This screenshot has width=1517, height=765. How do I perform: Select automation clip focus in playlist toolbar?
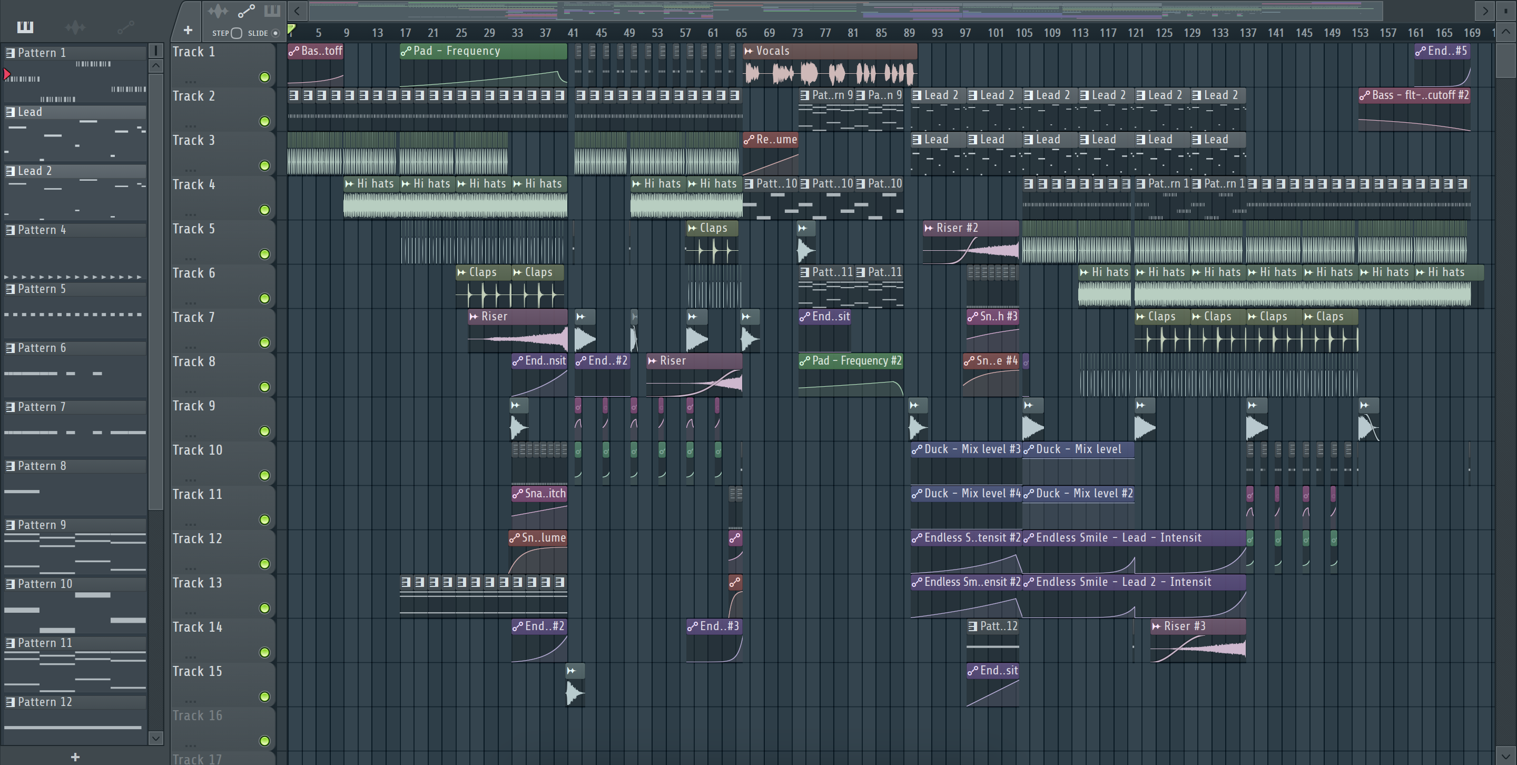(x=245, y=11)
